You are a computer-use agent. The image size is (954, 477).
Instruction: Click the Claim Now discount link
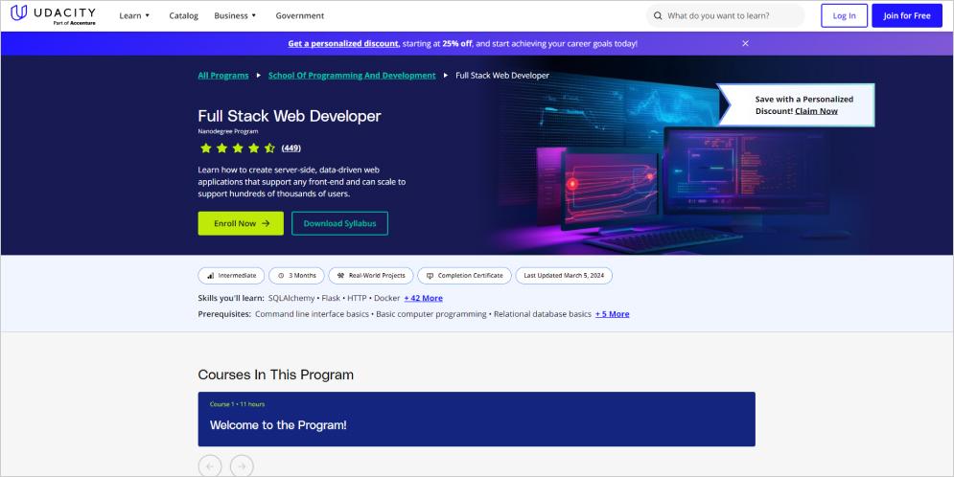816,111
